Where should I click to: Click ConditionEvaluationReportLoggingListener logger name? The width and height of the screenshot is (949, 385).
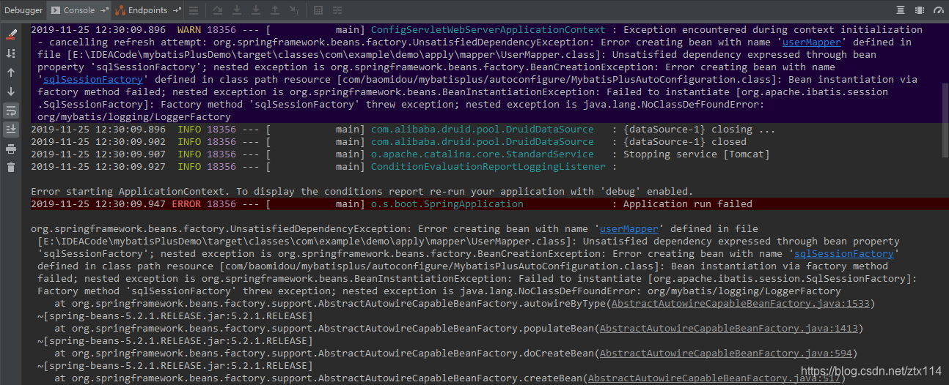click(x=488, y=167)
